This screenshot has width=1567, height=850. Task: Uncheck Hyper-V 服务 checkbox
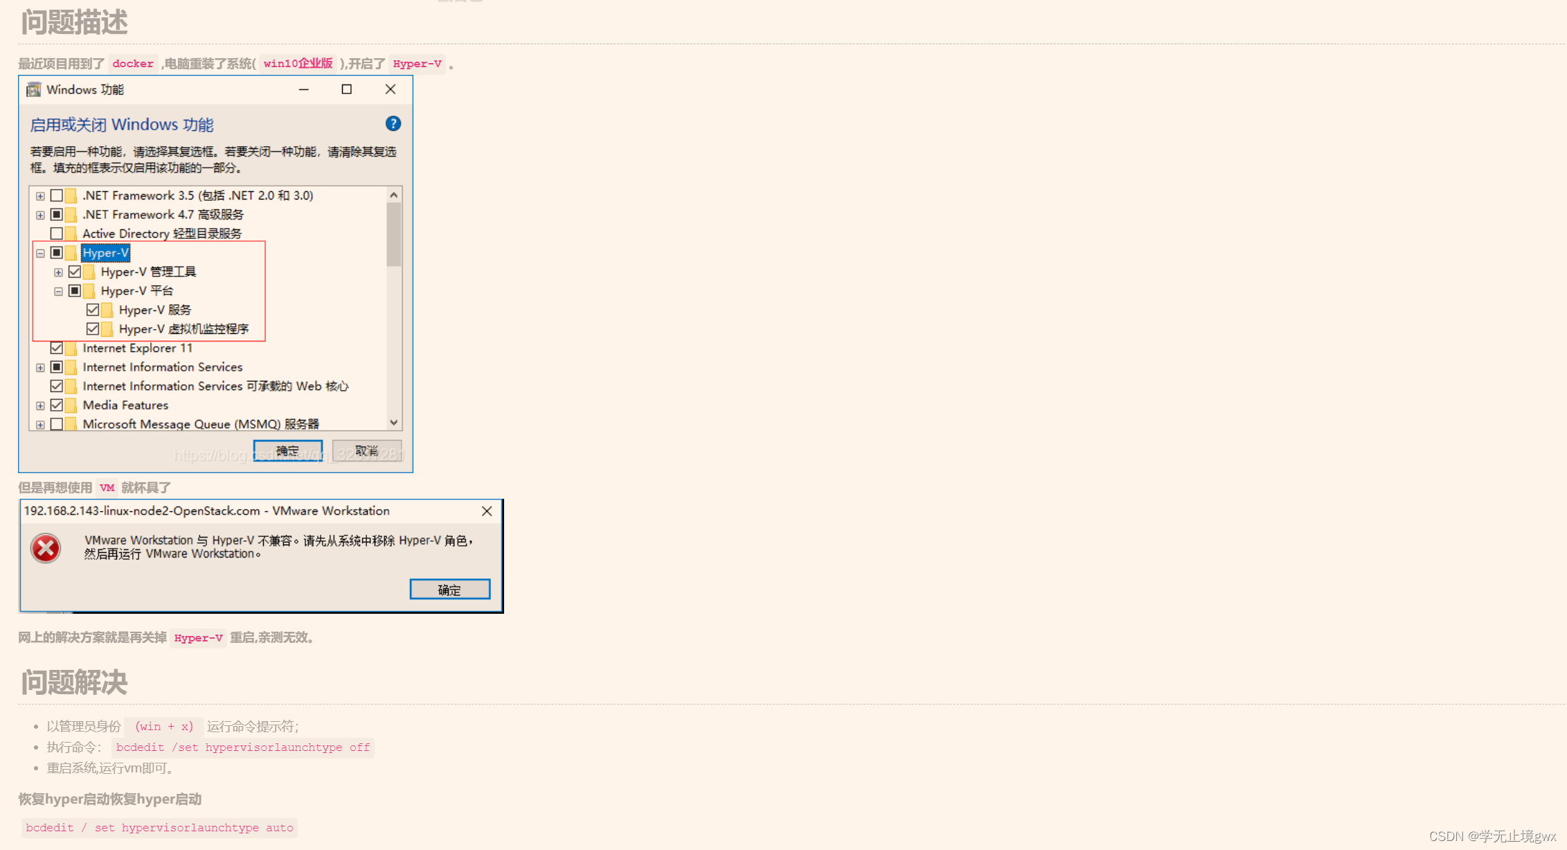click(93, 310)
